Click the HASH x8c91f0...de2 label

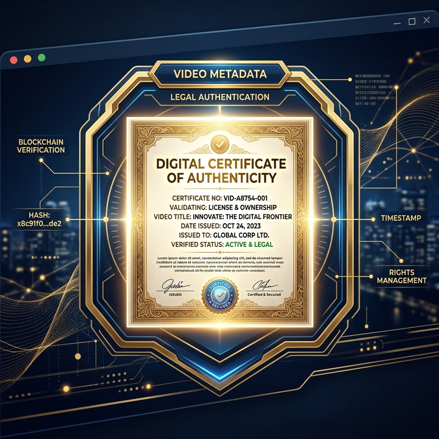pyautogui.click(x=39, y=219)
